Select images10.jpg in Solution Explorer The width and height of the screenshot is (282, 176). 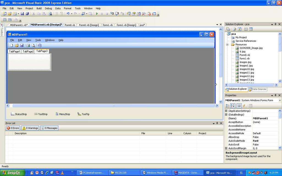pyautogui.click(x=247, y=69)
